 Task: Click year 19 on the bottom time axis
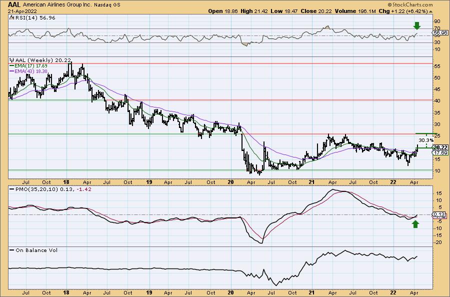149,292
